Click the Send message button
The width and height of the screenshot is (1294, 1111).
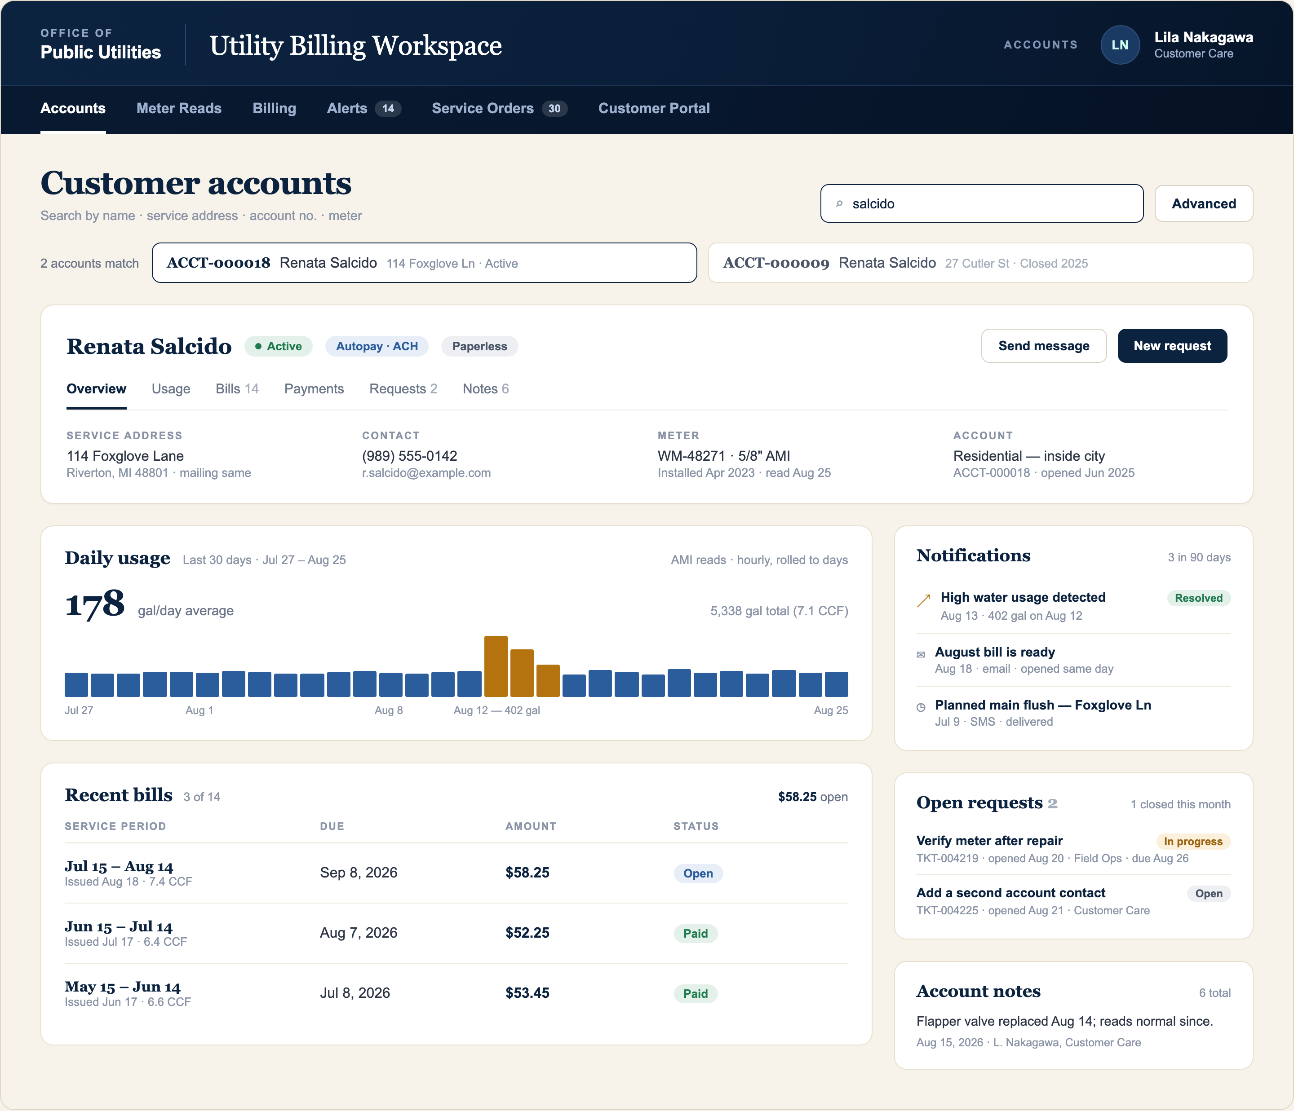click(x=1044, y=346)
